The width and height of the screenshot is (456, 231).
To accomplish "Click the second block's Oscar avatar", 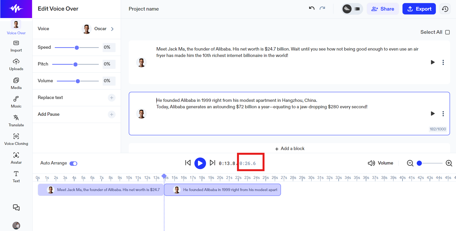I will coord(141,114).
